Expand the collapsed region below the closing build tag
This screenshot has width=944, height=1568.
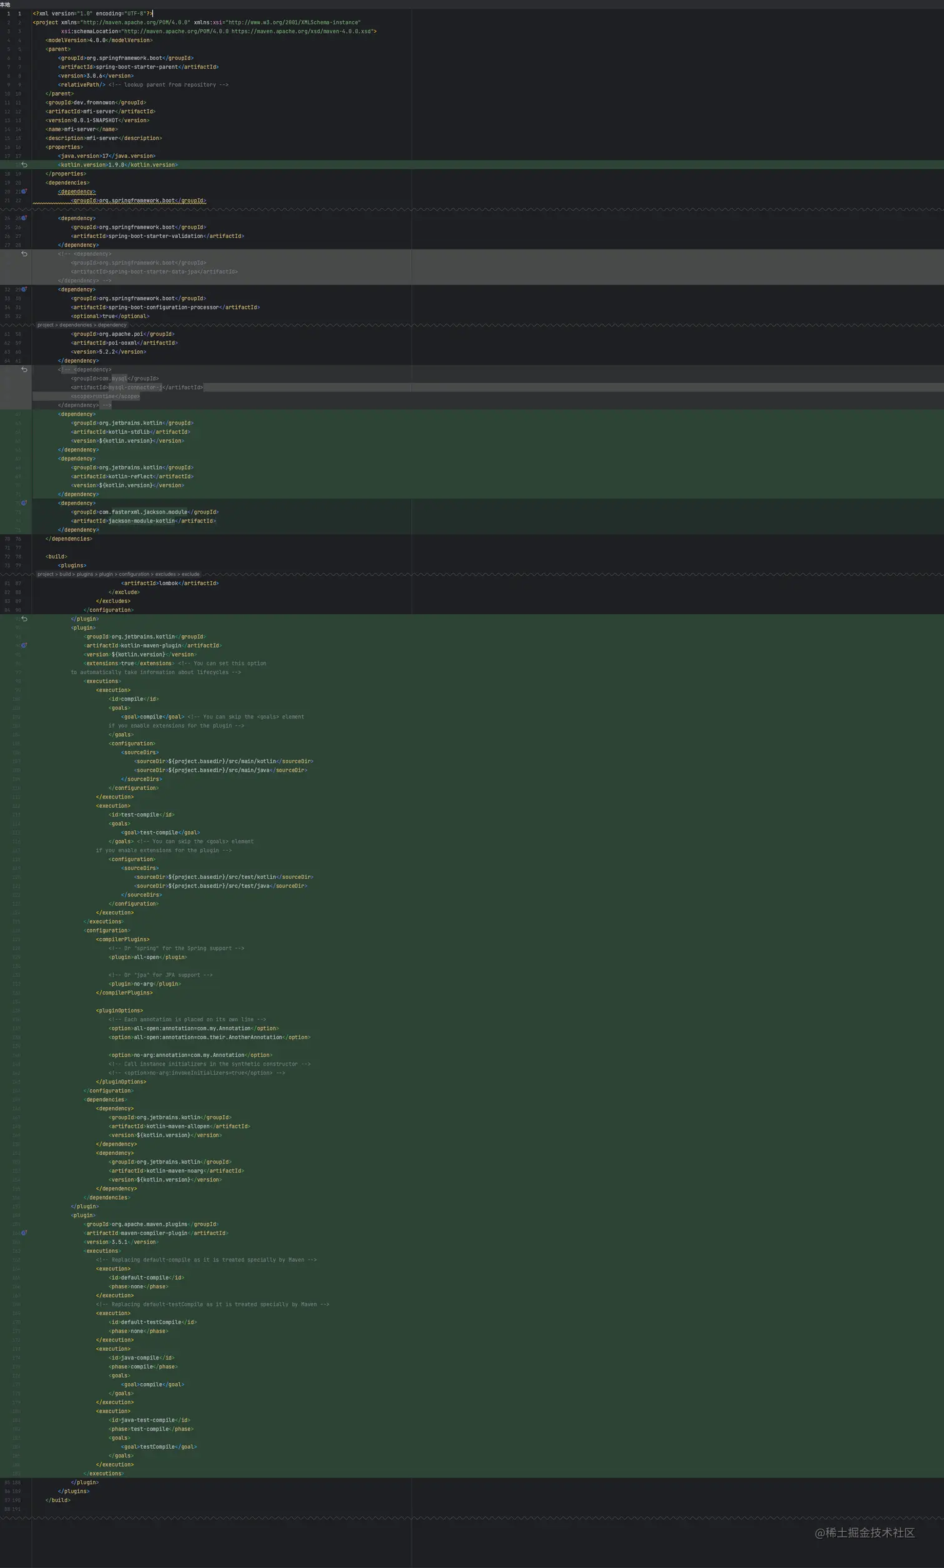click(x=472, y=1518)
